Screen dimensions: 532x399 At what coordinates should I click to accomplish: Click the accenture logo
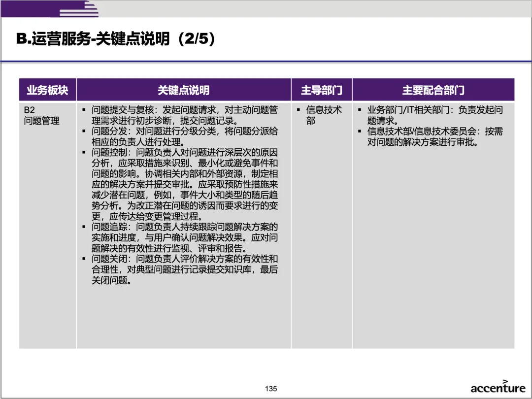tap(498, 387)
